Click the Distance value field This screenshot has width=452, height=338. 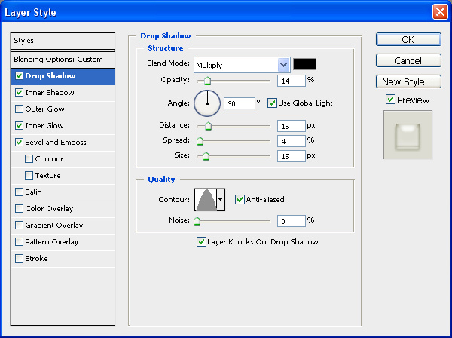[291, 126]
